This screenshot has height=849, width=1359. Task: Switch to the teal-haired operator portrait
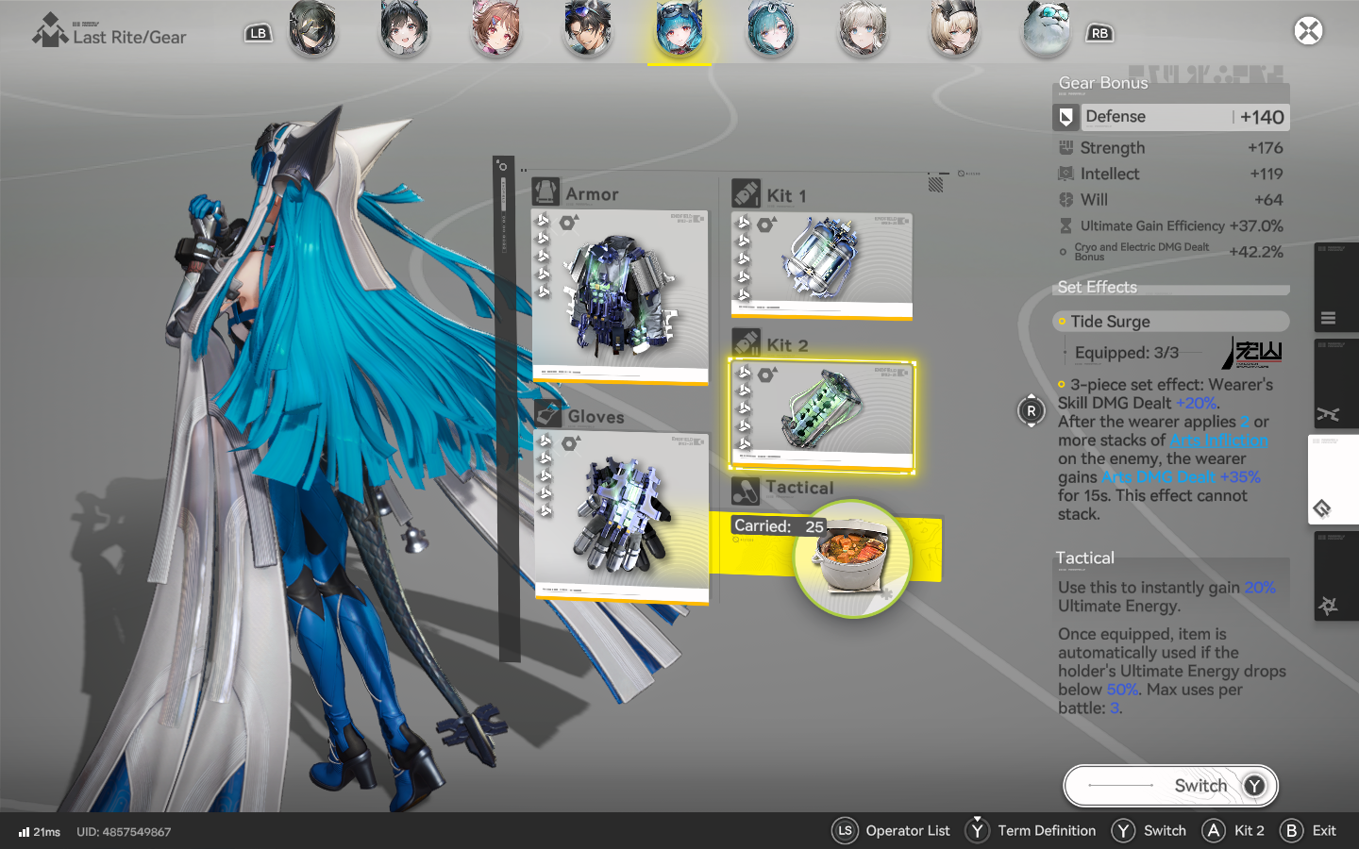771,28
